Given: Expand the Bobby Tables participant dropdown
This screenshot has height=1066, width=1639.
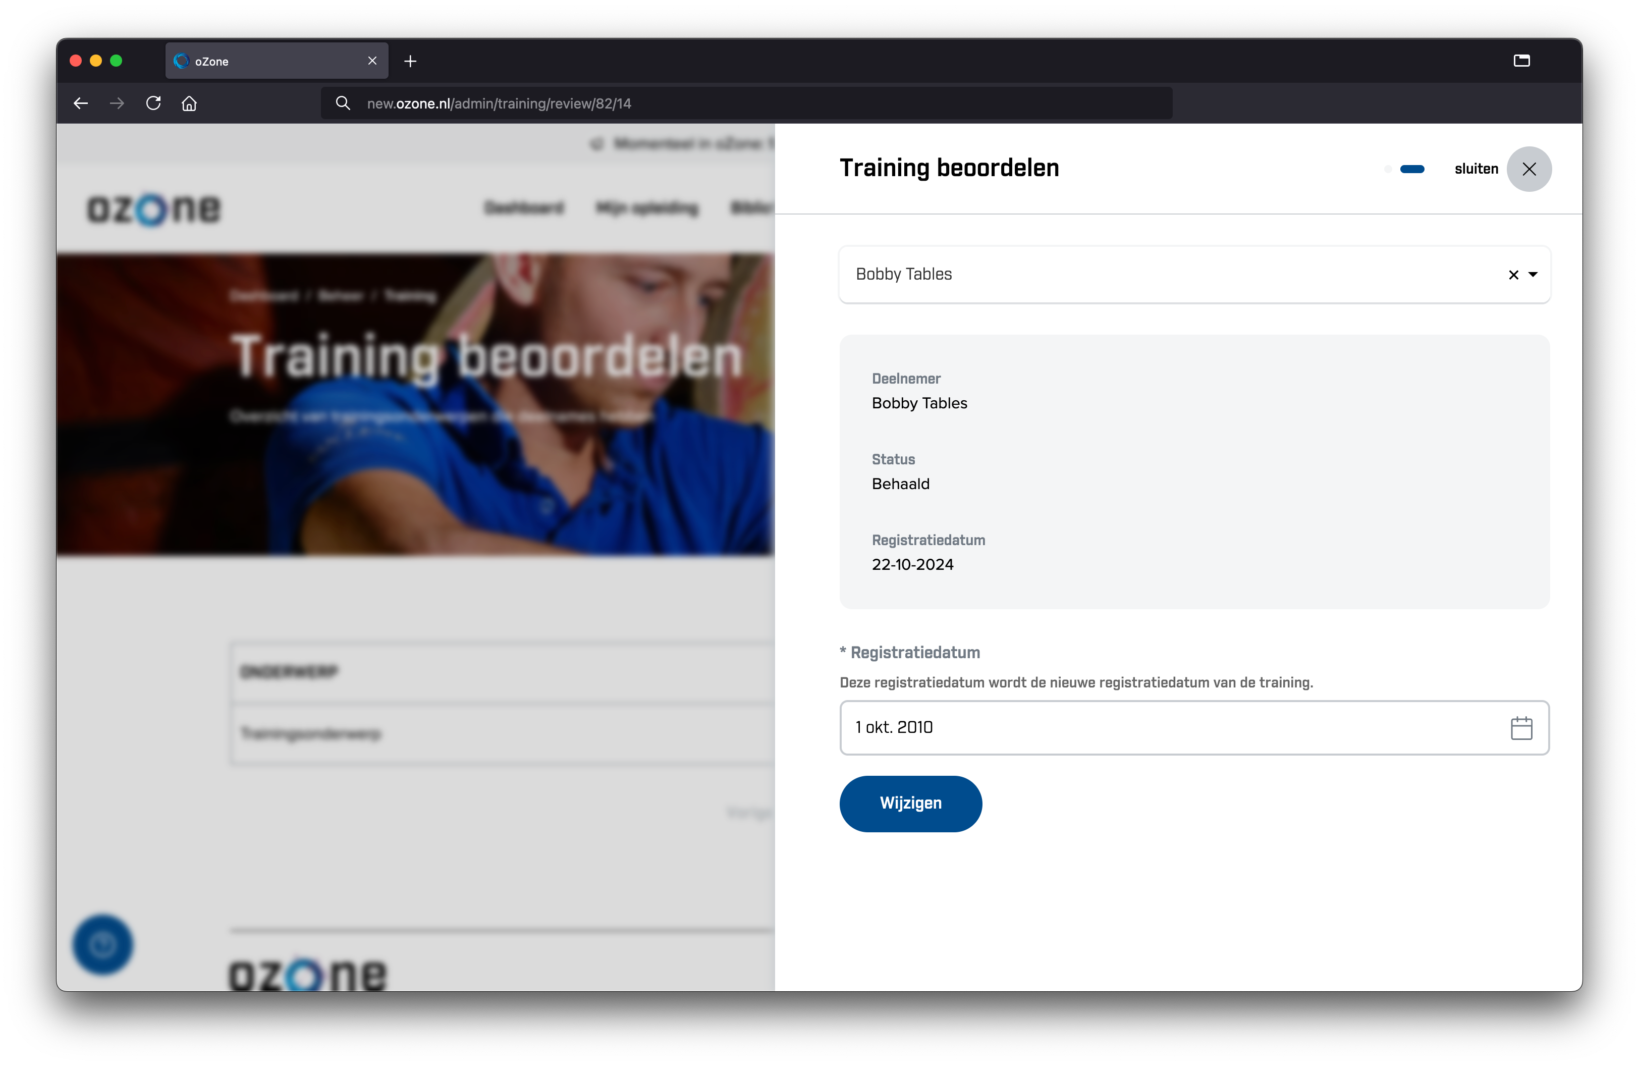Looking at the screenshot, I should pyautogui.click(x=1534, y=274).
